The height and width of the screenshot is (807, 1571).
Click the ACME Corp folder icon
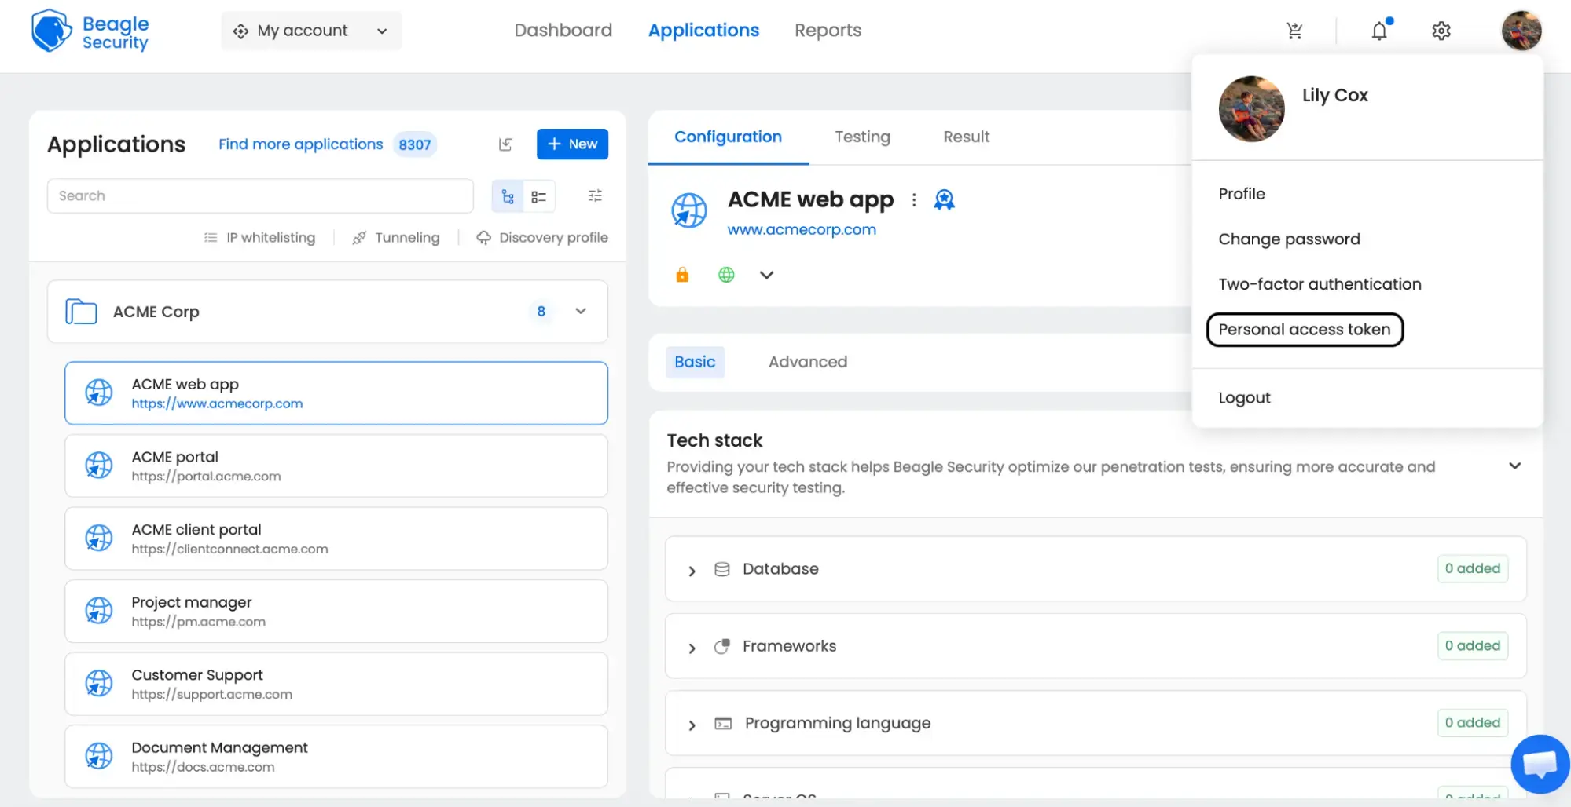(x=81, y=312)
